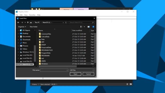
Task: Select Videos in the navigation tree
Action: 25,49
